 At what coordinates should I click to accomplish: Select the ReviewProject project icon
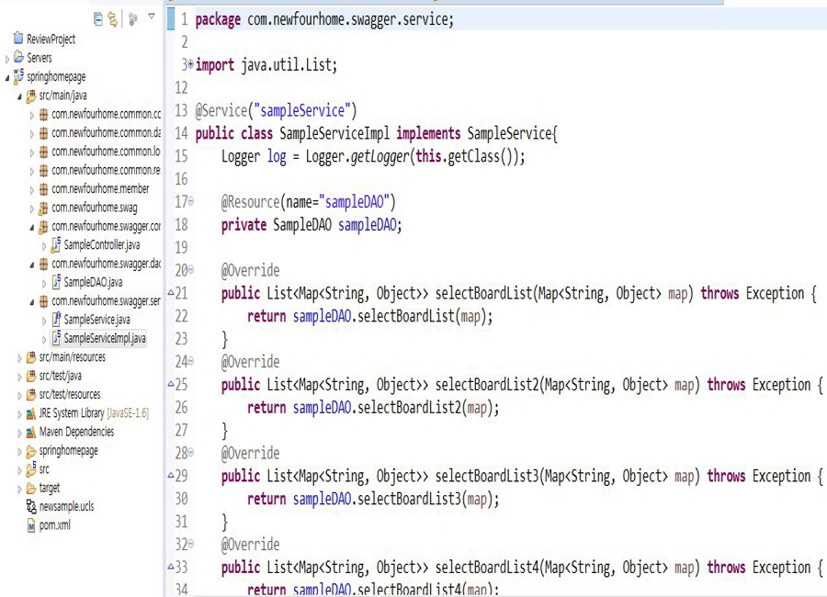tap(18, 38)
